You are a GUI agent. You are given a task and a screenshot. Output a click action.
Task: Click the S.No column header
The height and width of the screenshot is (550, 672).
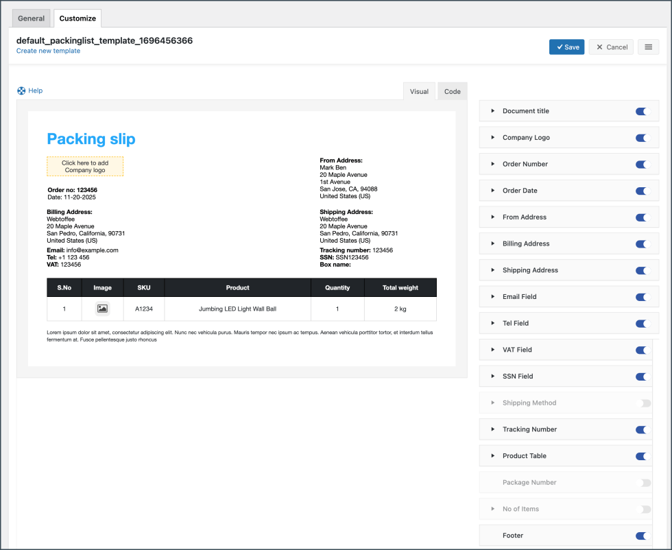pyautogui.click(x=64, y=287)
